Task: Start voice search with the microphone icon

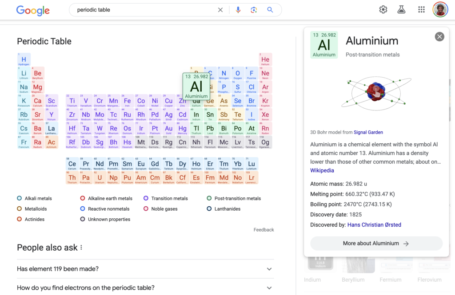Action: [238, 10]
